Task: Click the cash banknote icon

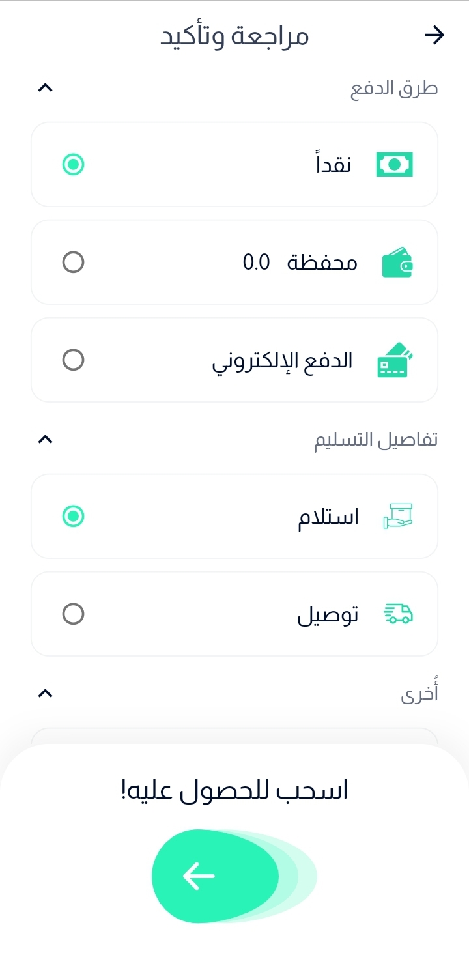Action: click(x=395, y=165)
